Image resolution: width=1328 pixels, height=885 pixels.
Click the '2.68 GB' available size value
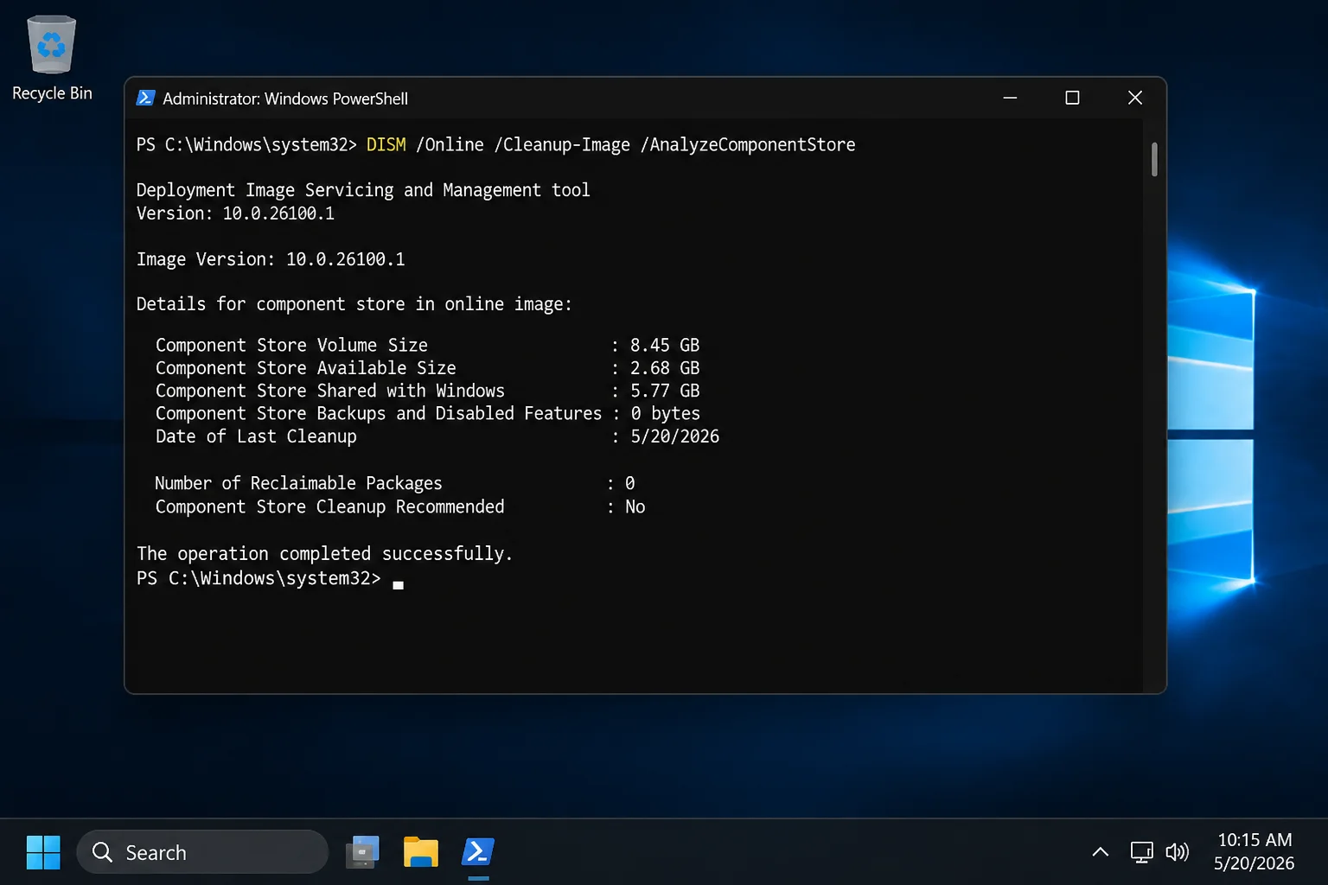coord(664,368)
